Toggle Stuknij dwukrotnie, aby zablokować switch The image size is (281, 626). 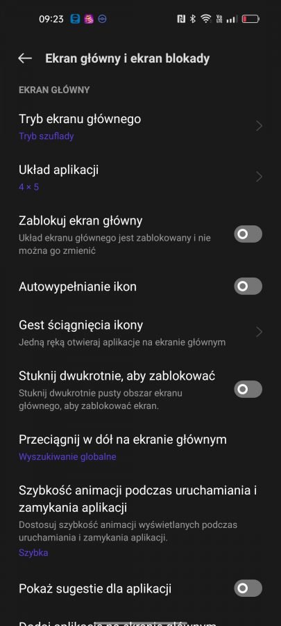point(248,390)
